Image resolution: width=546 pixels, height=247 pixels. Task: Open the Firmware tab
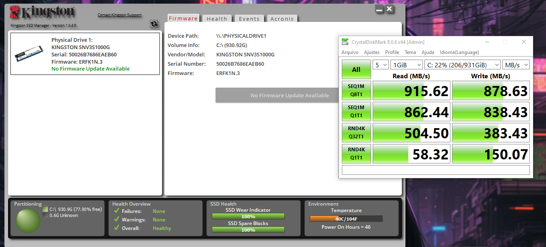click(183, 18)
